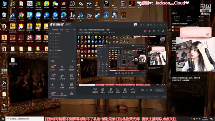Add a screen capture source from bottom bar
The height and width of the screenshot is (121, 215).
click(95, 90)
